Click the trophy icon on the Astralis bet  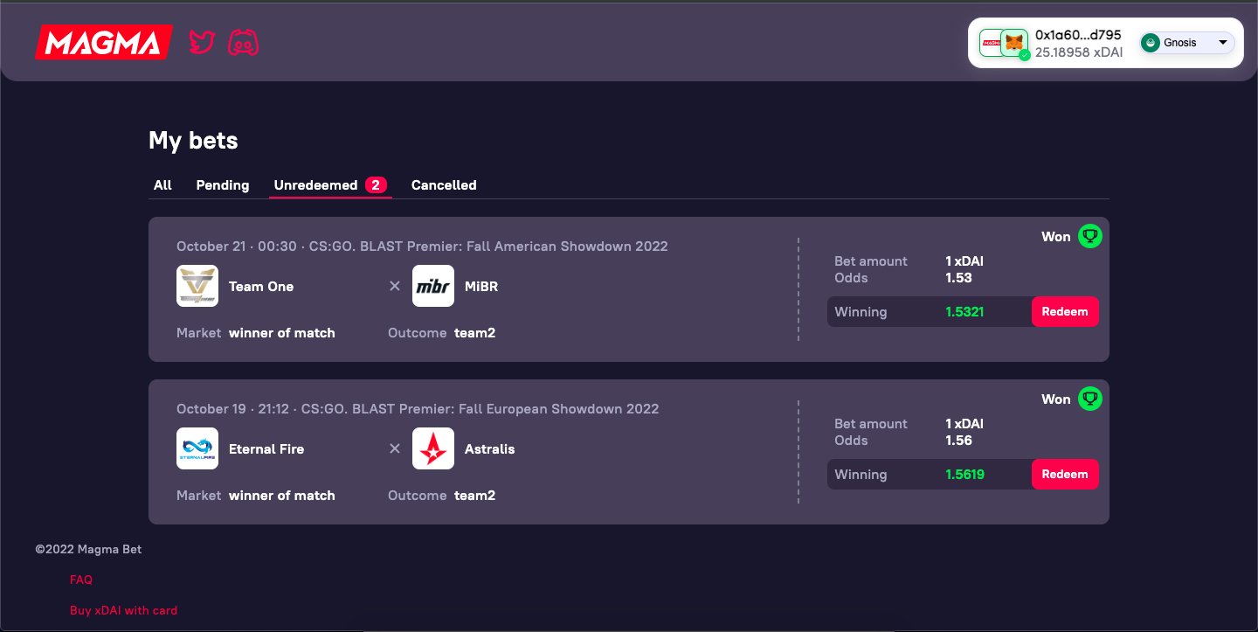pos(1089,399)
